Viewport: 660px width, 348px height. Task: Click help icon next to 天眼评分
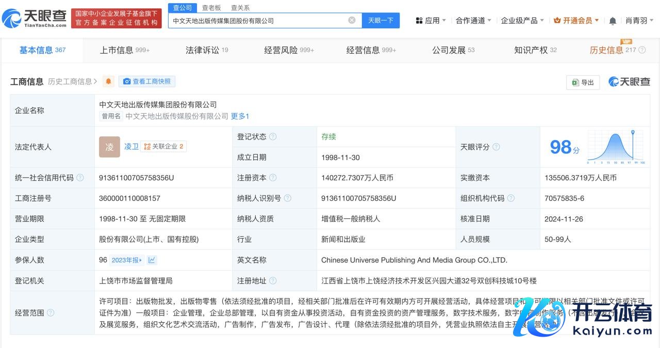pyautogui.click(x=496, y=147)
